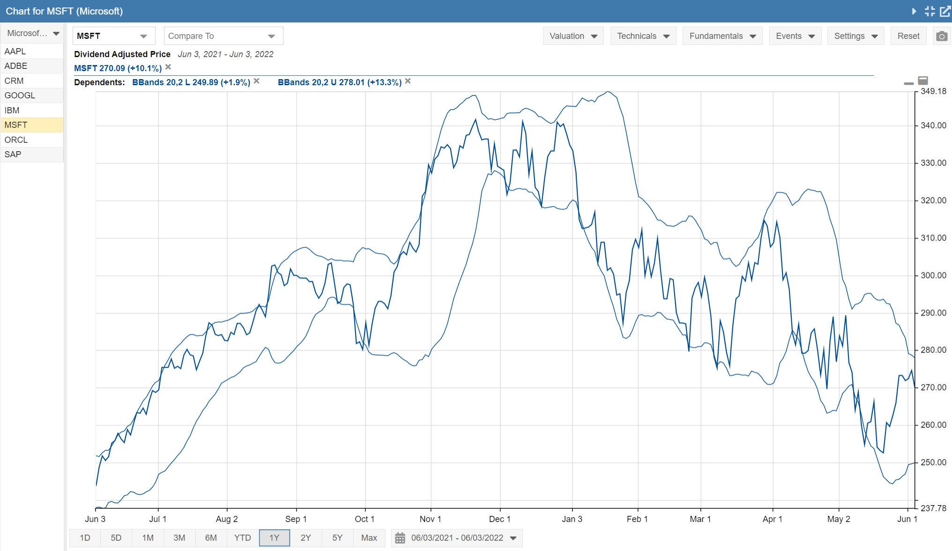Click the BBands 20,2 U 278.01 legend label

pos(340,82)
